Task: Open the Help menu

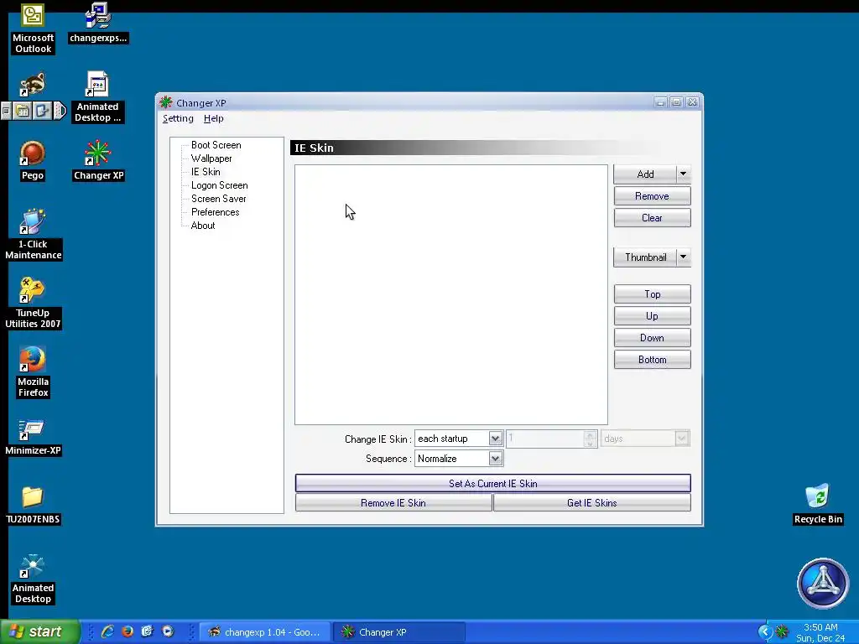Action: 214,118
